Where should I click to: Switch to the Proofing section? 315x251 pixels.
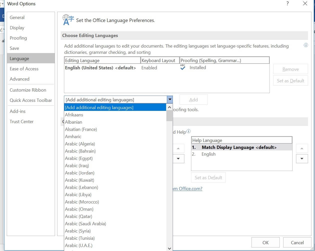click(x=18, y=38)
